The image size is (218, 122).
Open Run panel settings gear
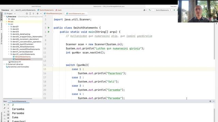(210, 101)
